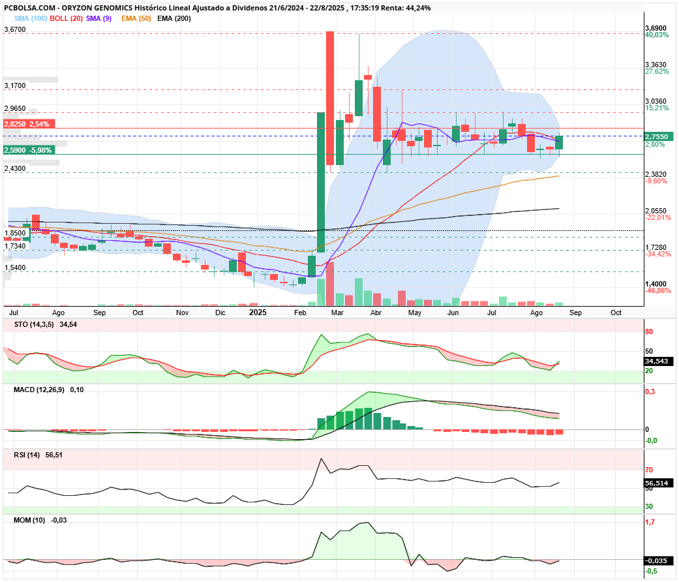The image size is (679, 582).
Task: Click the Nov month label on time axis
Action: click(x=183, y=313)
